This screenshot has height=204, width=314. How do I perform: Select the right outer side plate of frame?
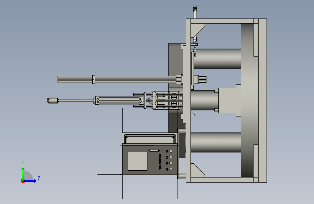[x=263, y=101]
